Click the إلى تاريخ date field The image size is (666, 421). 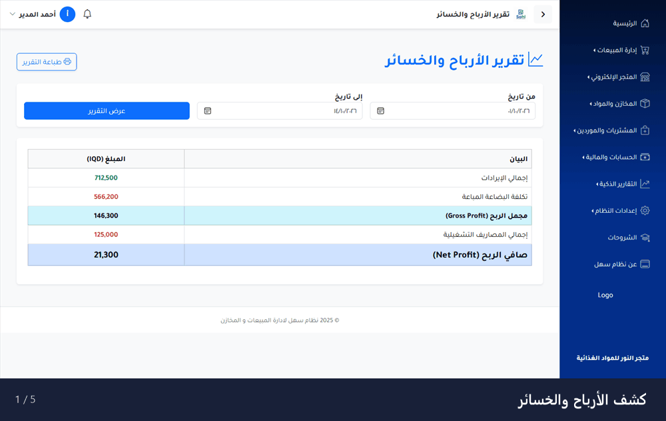tap(280, 110)
